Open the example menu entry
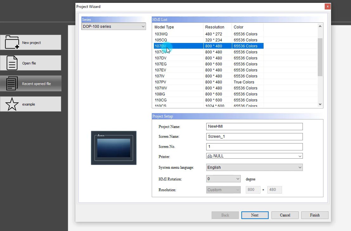This screenshot has height=231, width=351. (30, 104)
